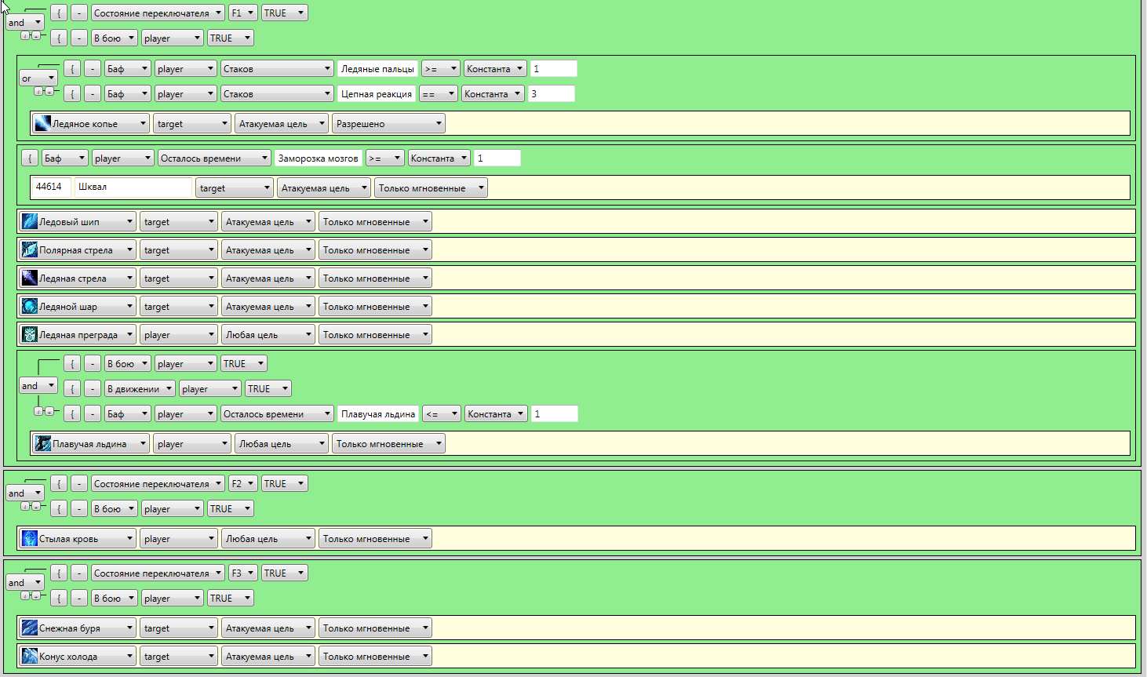Screen dimensions: 1147x677
Task: Click the Ледовый шип spell icon
Action: pos(30,222)
